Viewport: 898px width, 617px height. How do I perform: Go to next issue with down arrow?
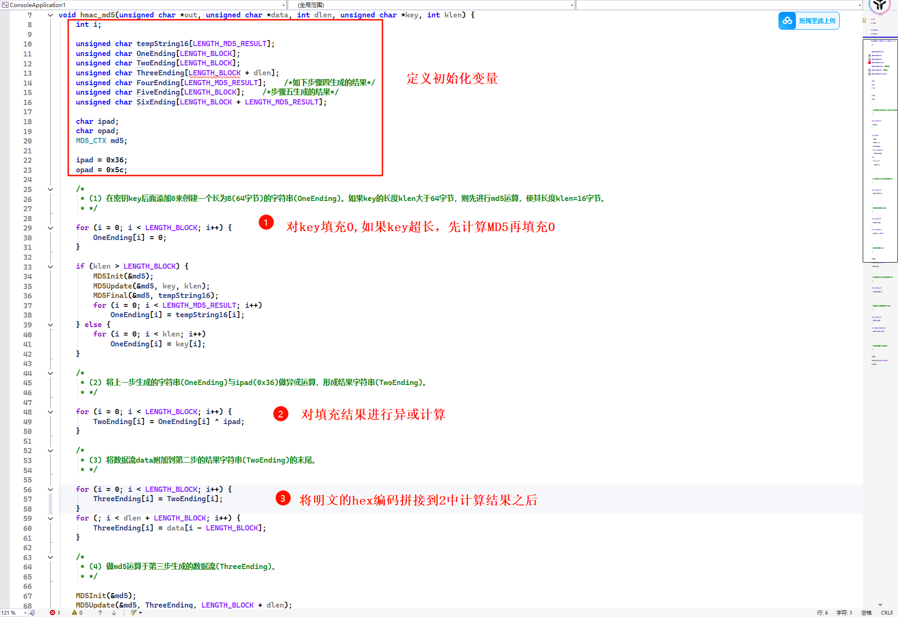pos(114,613)
